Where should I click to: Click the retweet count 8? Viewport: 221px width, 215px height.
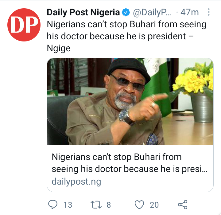pos(109,205)
